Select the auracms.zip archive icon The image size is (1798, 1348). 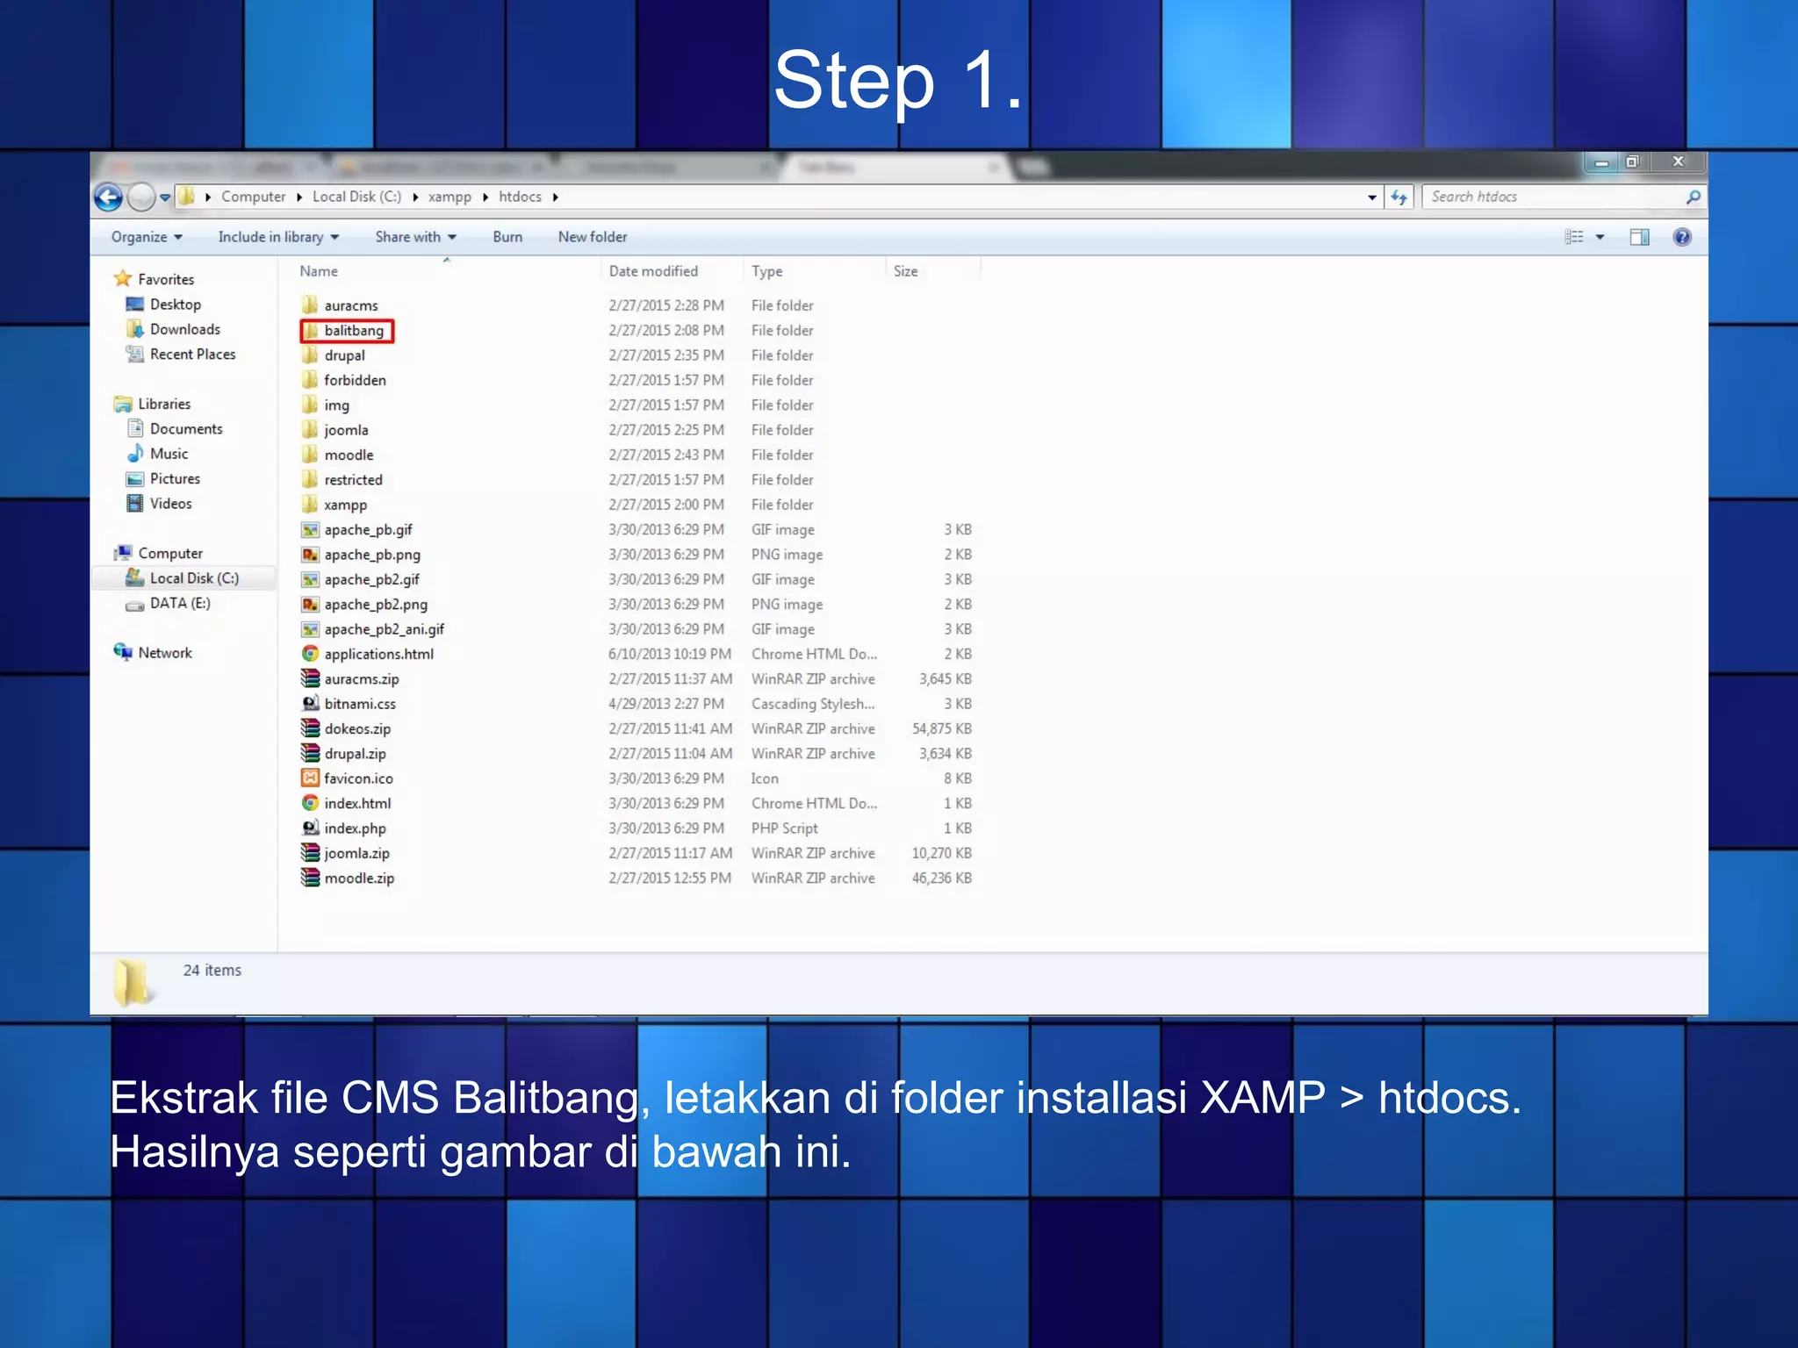[x=310, y=679]
